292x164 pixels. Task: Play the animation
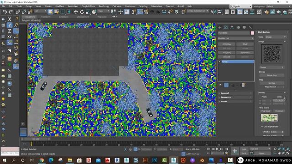coord(217,149)
